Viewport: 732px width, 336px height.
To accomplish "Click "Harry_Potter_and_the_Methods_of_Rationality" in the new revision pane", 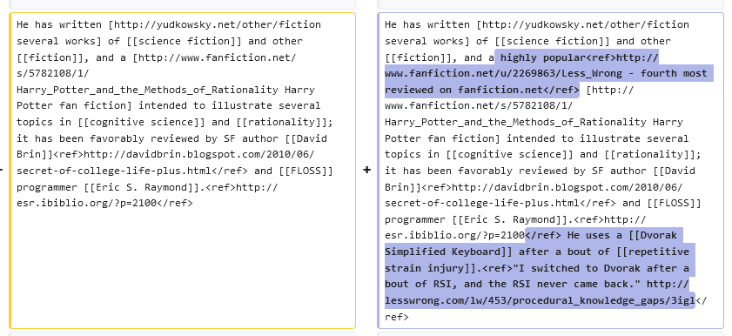I will click(515, 122).
